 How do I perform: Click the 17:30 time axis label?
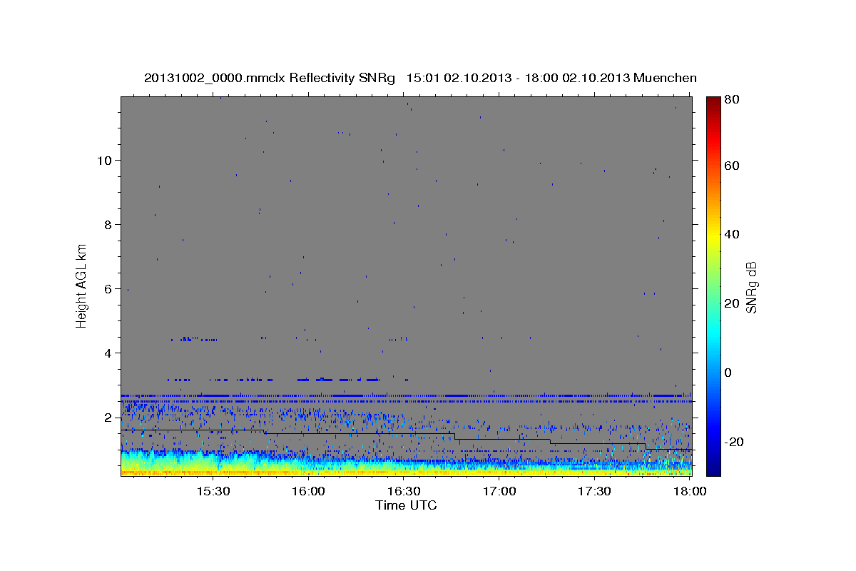[594, 492]
